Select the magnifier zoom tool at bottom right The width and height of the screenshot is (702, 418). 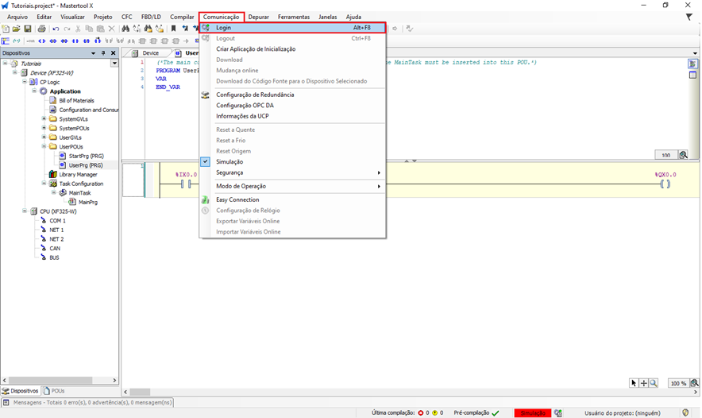tap(654, 383)
